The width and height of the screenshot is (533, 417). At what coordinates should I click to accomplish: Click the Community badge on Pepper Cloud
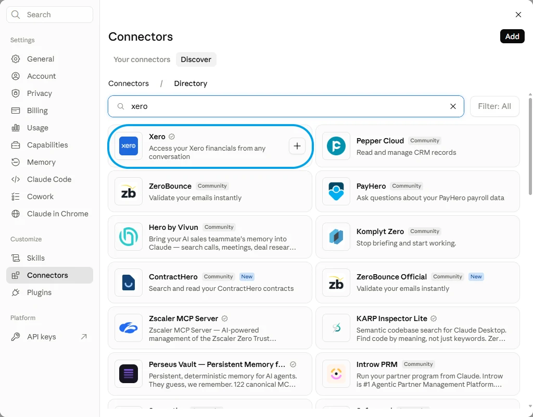coord(425,141)
